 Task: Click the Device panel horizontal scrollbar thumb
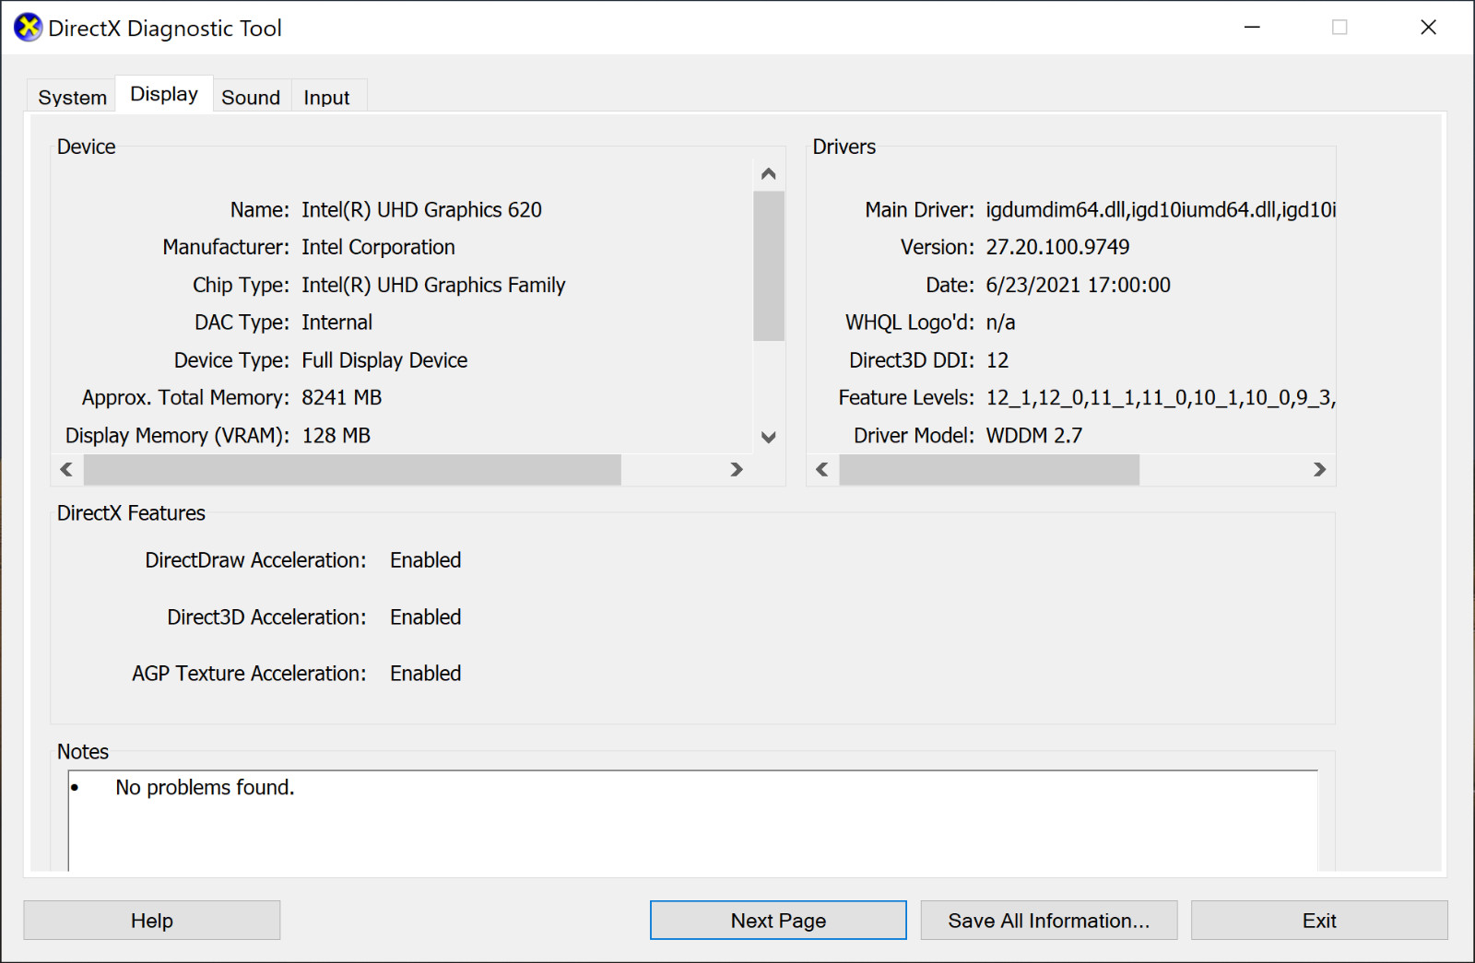[x=352, y=469]
